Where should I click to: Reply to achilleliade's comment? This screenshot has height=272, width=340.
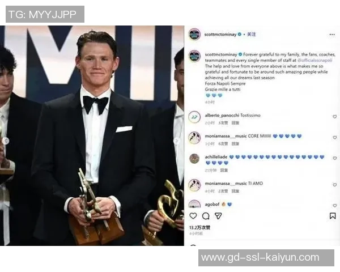[x=224, y=171]
